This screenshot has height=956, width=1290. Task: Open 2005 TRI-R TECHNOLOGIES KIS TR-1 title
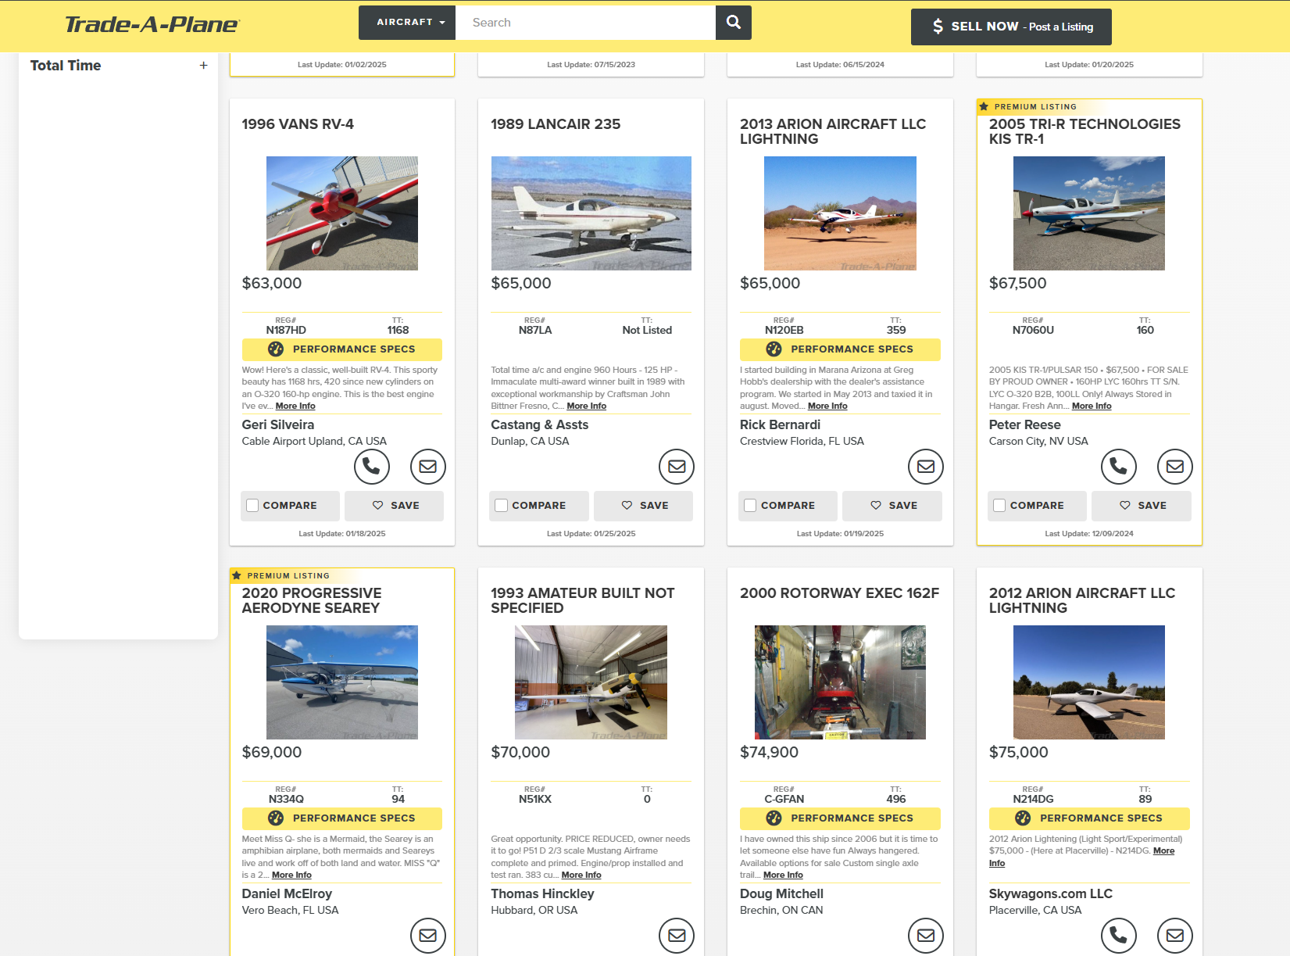1085,131
